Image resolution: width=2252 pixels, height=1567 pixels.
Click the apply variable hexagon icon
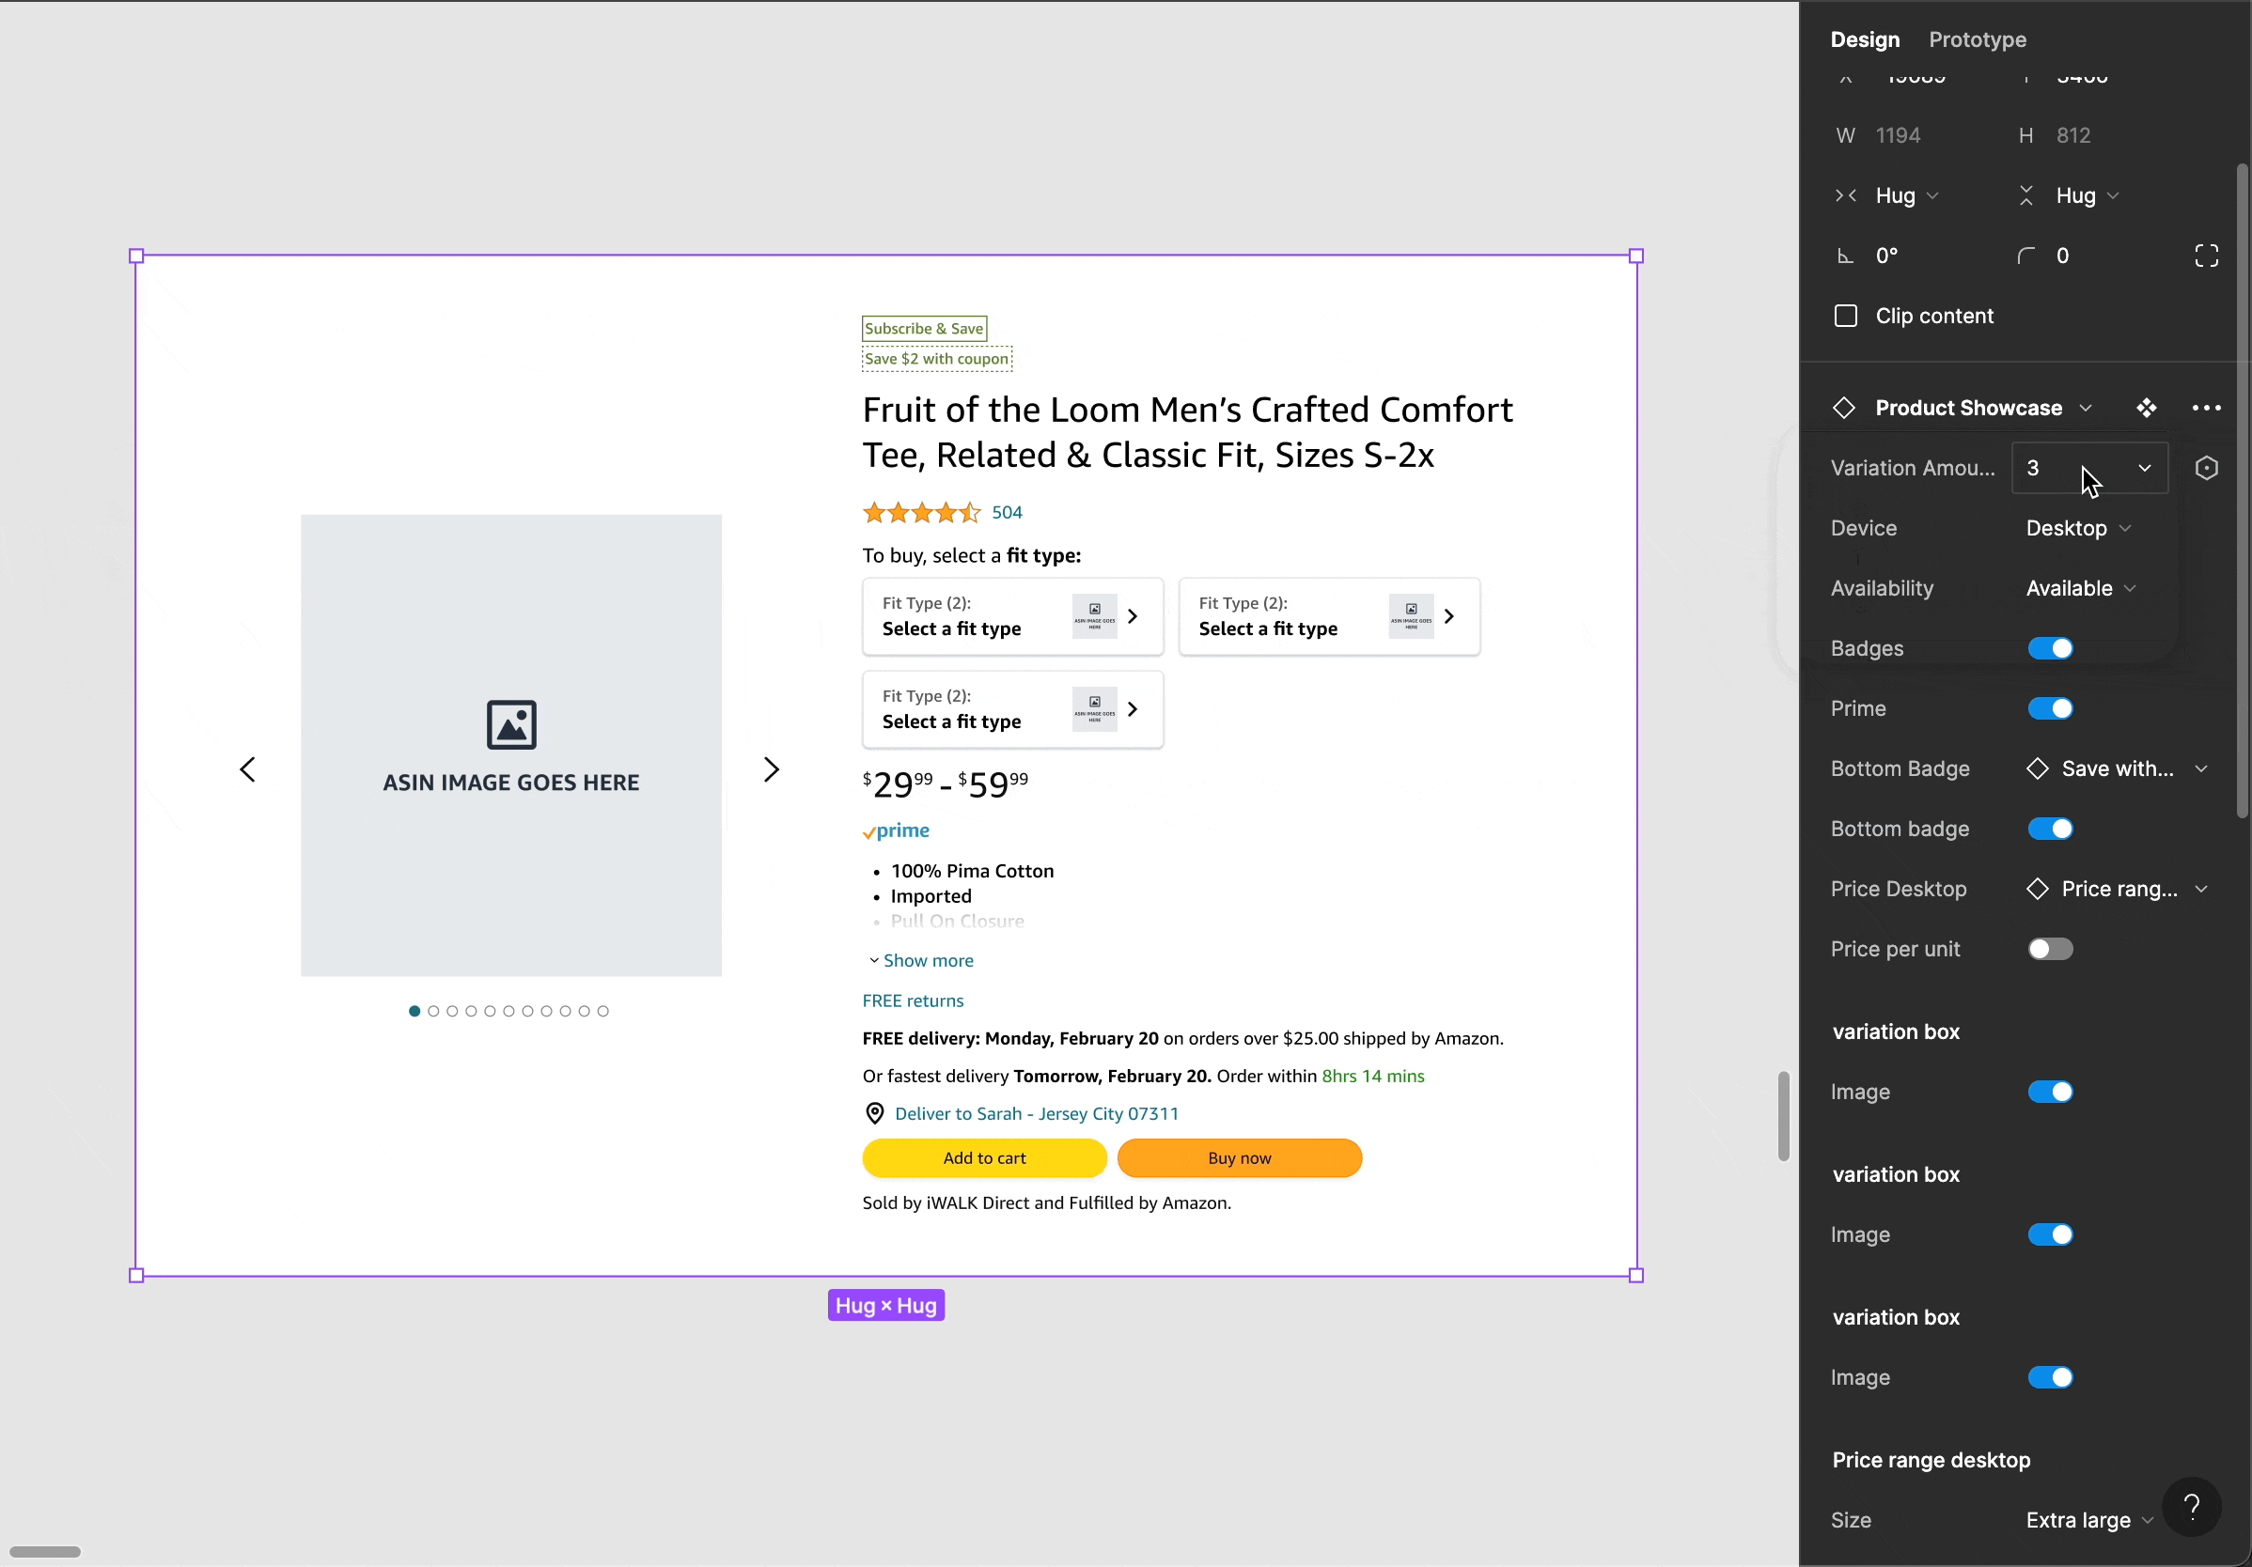point(2206,469)
